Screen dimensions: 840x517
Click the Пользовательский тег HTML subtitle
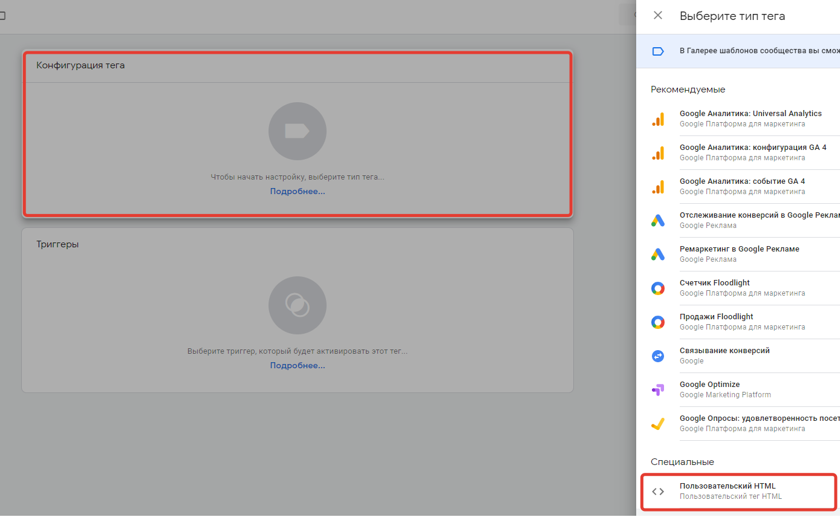(x=731, y=496)
